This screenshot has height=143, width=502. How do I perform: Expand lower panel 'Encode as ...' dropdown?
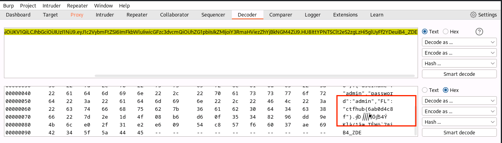point(459,111)
